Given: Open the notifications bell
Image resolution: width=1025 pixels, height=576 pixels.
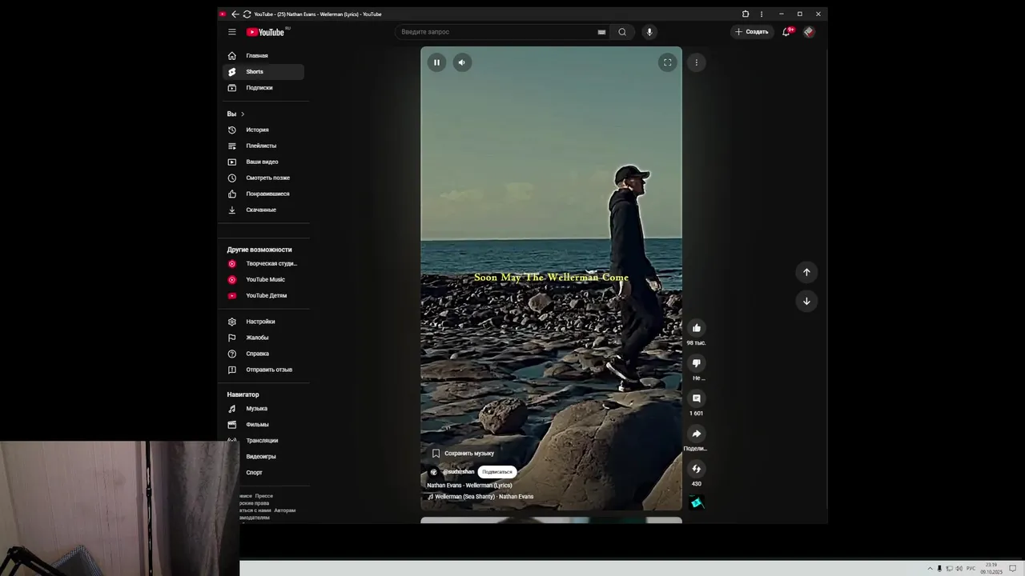Looking at the screenshot, I should click(x=786, y=32).
